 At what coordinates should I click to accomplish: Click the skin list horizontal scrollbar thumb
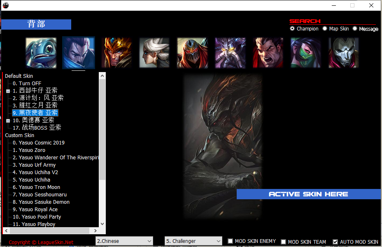pos(49,231)
